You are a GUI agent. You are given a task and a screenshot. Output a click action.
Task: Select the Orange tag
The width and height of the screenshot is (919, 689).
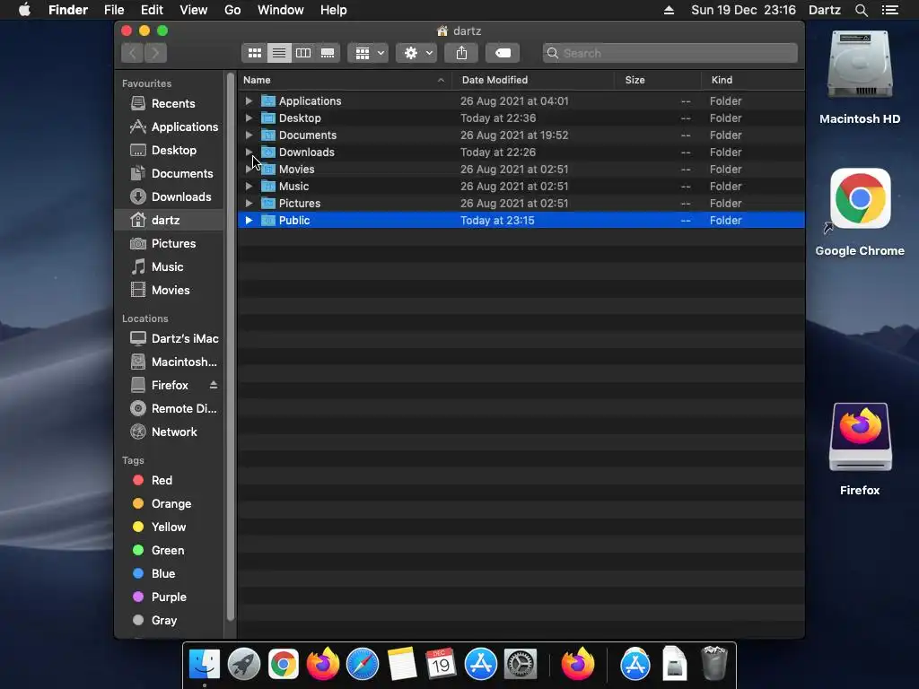[x=169, y=504]
